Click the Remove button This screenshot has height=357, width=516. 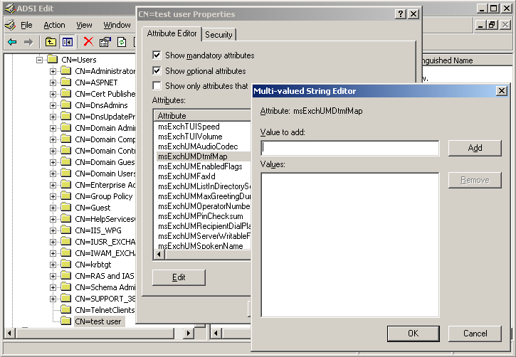point(475,180)
